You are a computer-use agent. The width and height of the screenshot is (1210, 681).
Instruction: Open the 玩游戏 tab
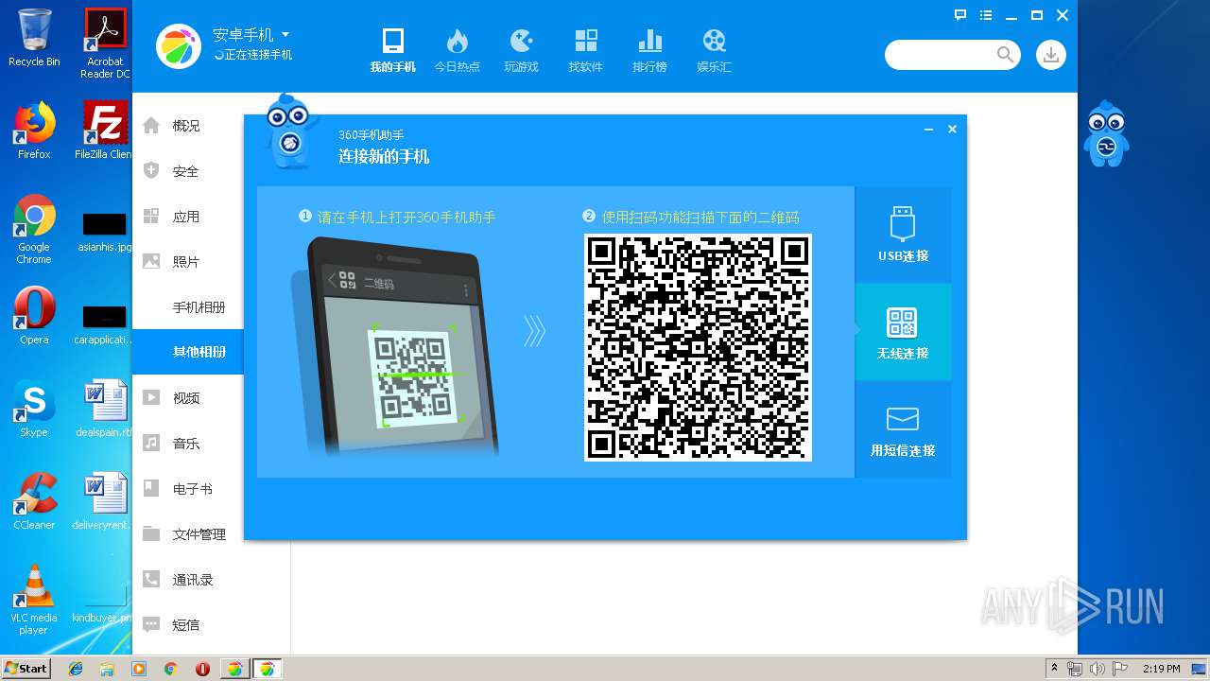(x=521, y=50)
